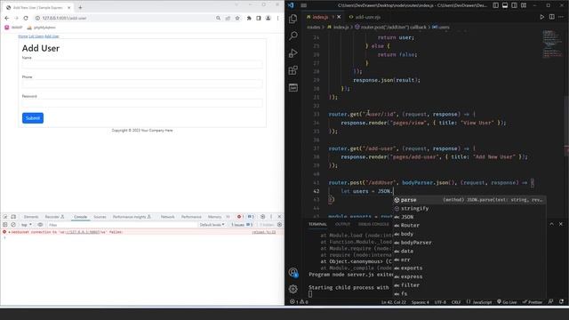Toggle DevTools inspect element picker
The width and height of the screenshot is (569, 320).
click(5, 217)
